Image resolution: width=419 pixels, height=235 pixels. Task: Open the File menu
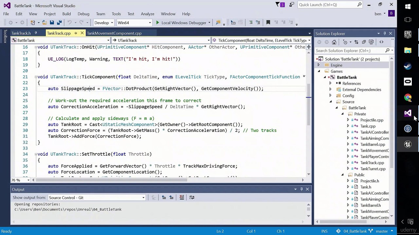click(x=6, y=14)
